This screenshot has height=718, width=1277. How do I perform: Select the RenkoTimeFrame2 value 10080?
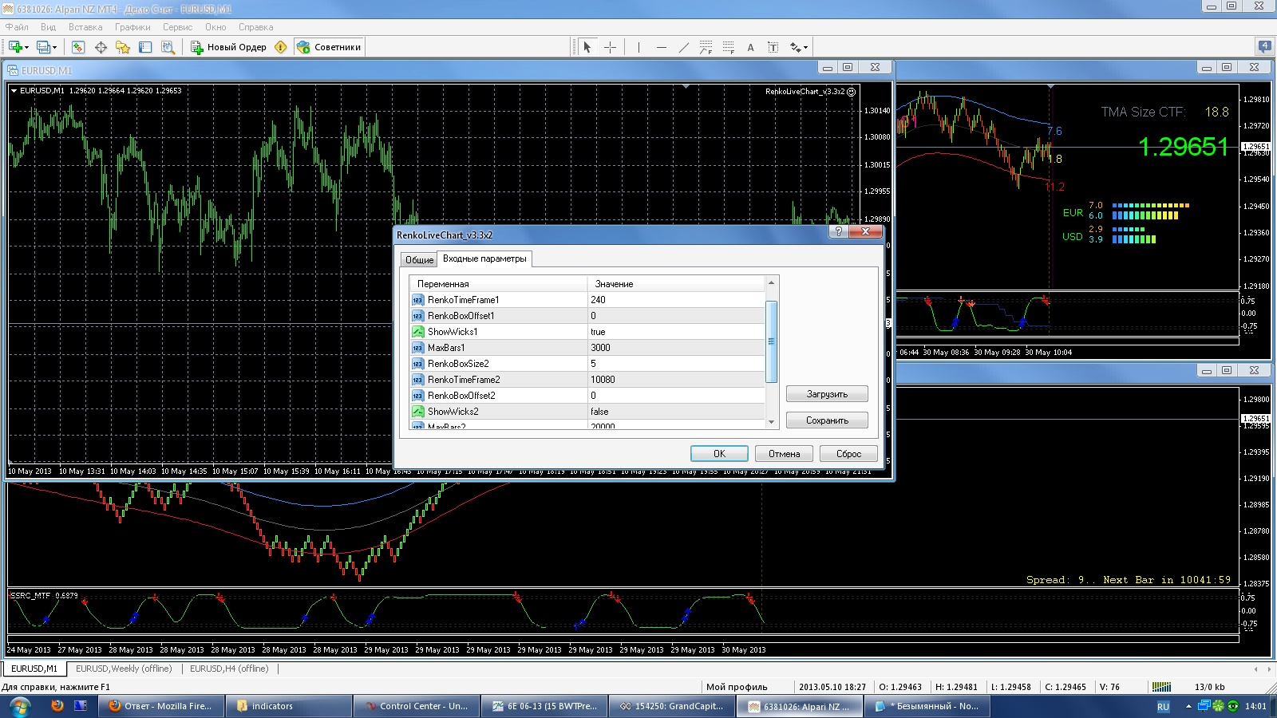[x=676, y=380]
